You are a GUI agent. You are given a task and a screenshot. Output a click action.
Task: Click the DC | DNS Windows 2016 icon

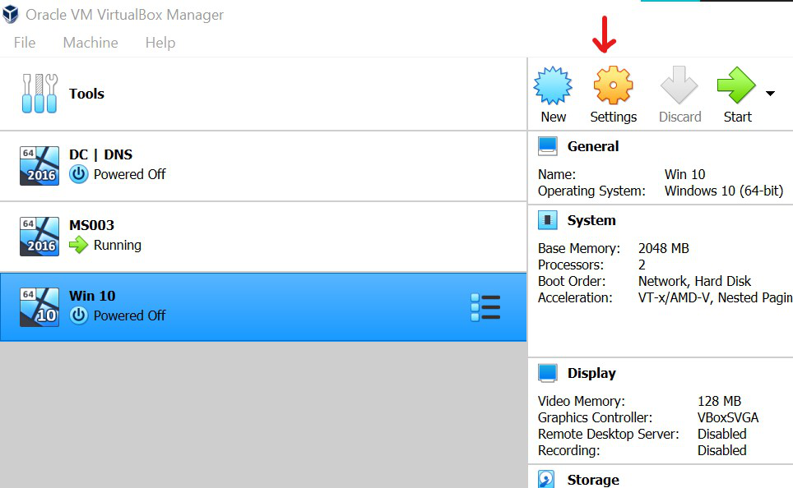tap(39, 166)
